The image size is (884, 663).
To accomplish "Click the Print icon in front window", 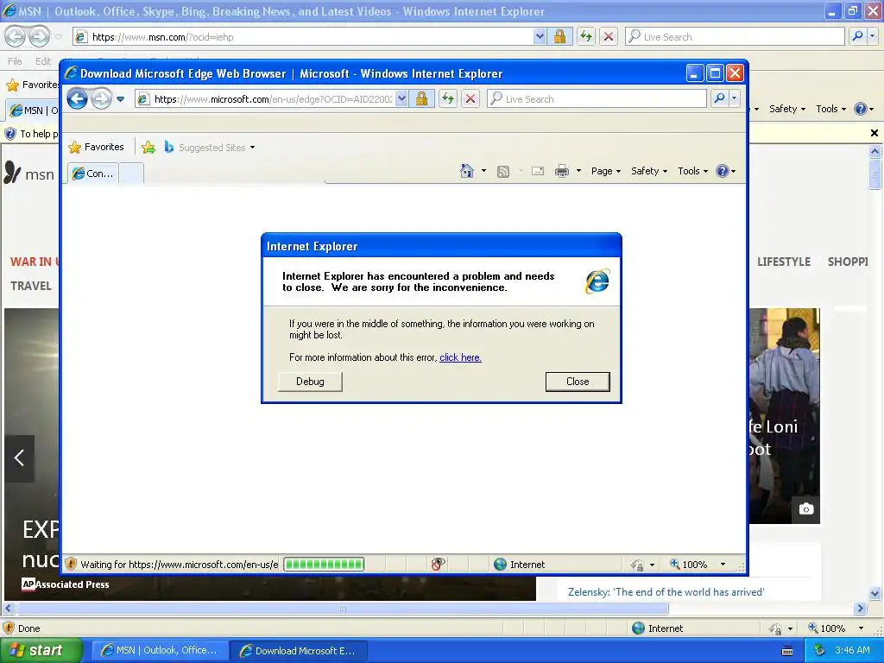I will (x=562, y=171).
